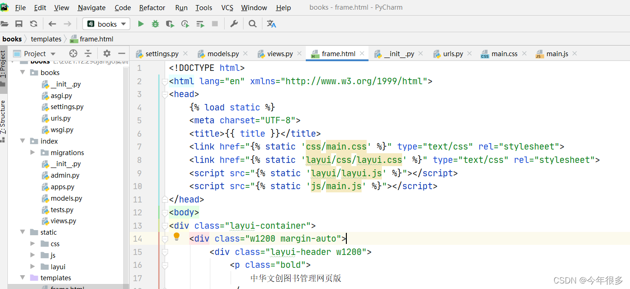Open the Refactor menu

point(152,7)
